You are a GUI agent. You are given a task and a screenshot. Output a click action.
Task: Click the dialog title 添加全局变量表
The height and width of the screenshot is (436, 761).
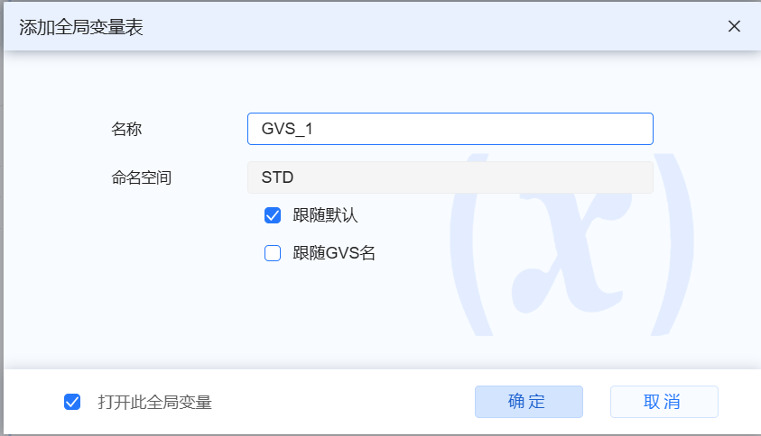pos(80,27)
